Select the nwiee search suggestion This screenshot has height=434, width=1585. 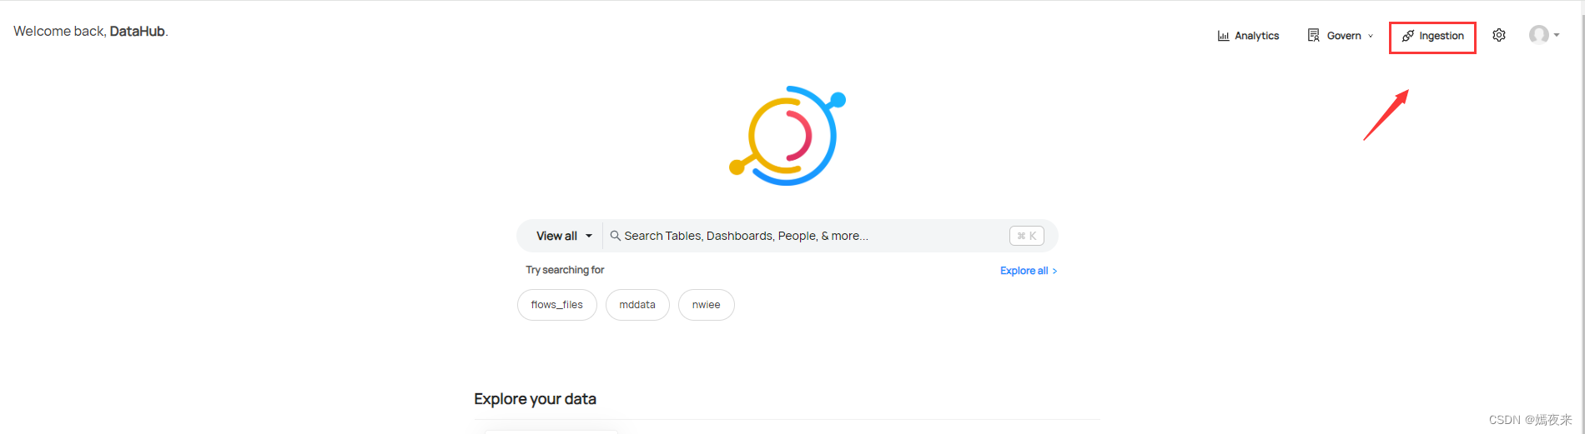[707, 305]
